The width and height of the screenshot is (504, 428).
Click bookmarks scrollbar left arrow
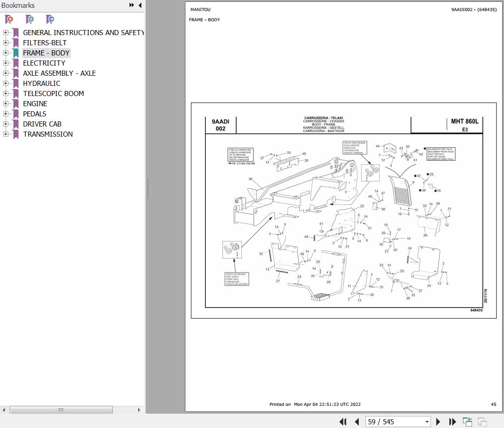(4, 410)
